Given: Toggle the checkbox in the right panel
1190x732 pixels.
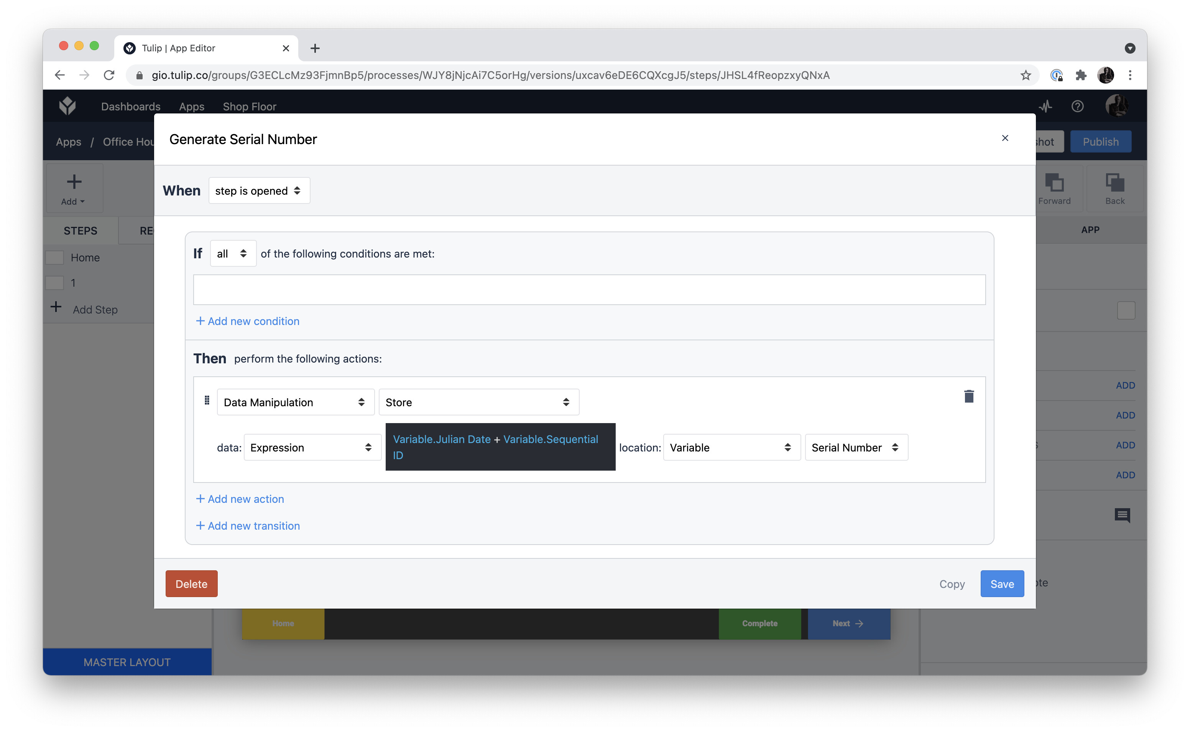Looking at the screenshot, I should (1126, 310).
